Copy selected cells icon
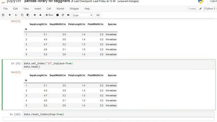Image resolution: width=217 pixels, height=122 pixels. [x=22, y=15]
